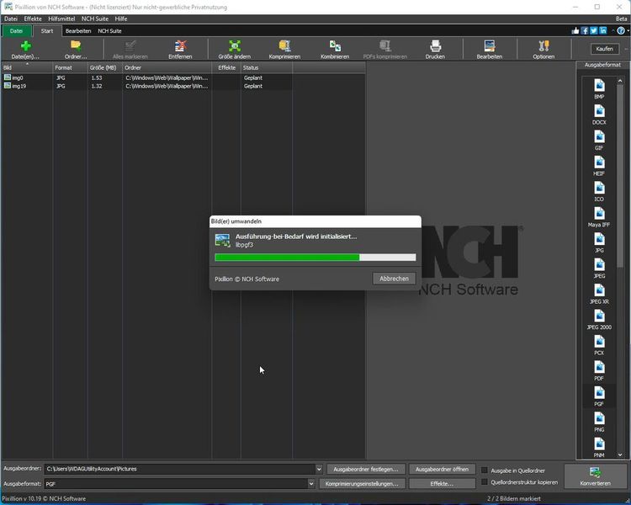Open the help question mark icon
The height and width of the screenshot is (505, 631).
tap(621, 30)
